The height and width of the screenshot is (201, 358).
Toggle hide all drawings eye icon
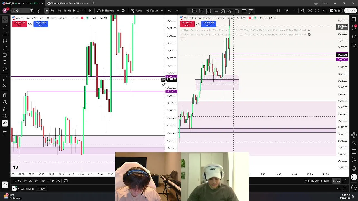5,116
